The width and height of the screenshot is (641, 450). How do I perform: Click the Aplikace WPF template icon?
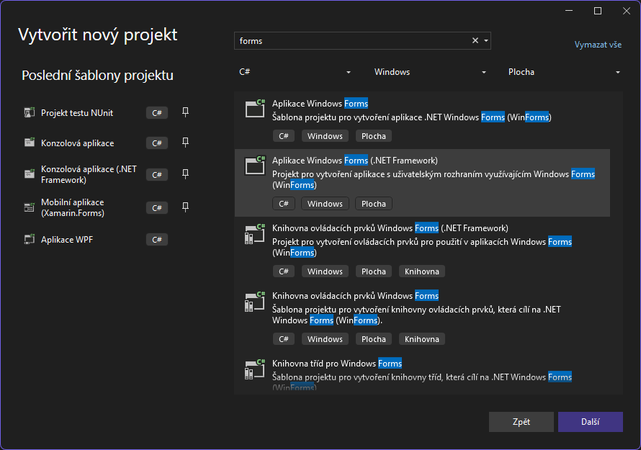(29, 240)
